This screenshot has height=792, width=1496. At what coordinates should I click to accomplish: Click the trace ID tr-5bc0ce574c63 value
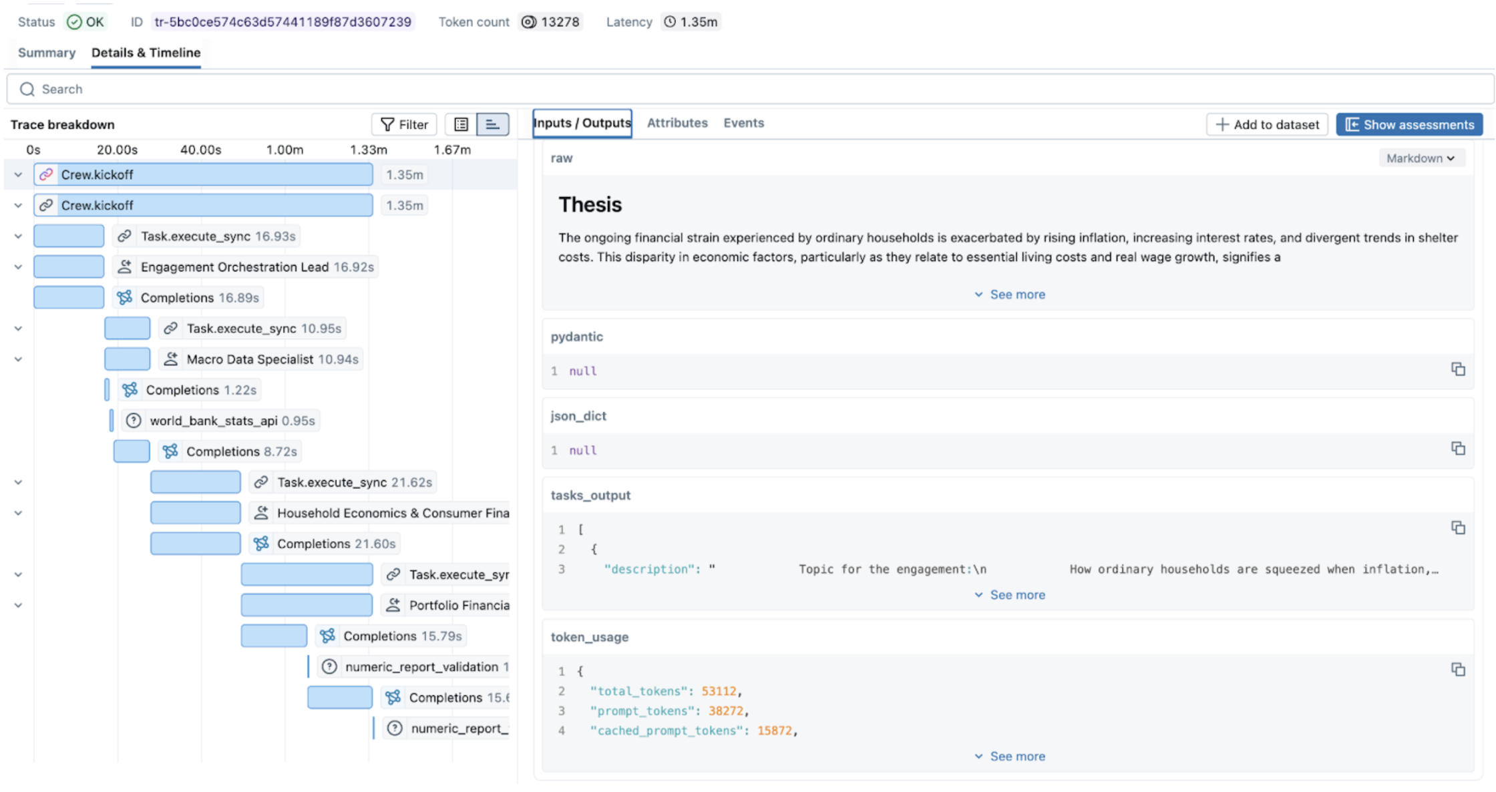(283, 22)
